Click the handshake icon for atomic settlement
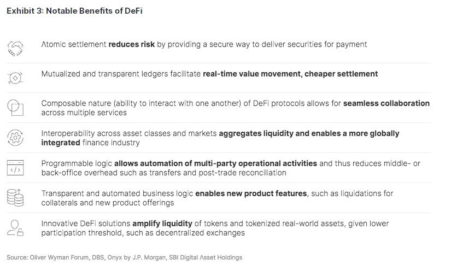Screen dimensions: 457x265 click(15, 49)
